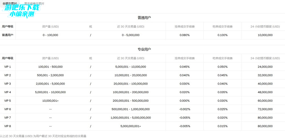This screenshot has width=285, height=139.
Task: Select the VIP 6 row label
Action: tap(8, 109)
